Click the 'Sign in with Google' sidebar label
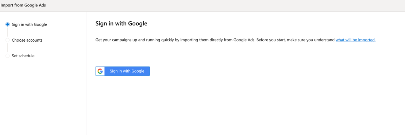405x135 pixels. point(30,24)
